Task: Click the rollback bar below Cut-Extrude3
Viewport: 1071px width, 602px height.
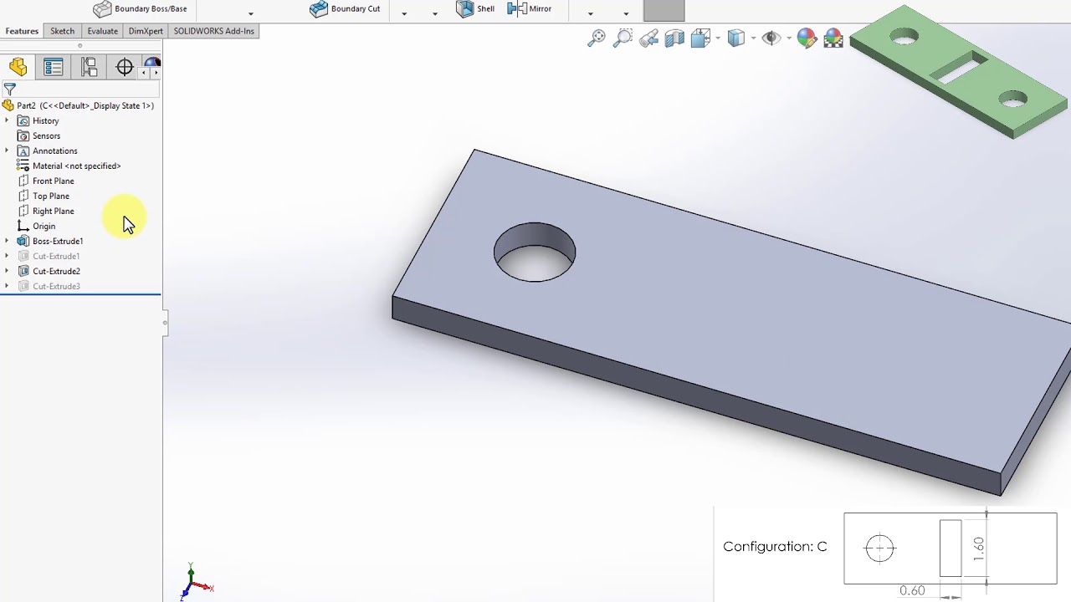Action: (80, 294)
